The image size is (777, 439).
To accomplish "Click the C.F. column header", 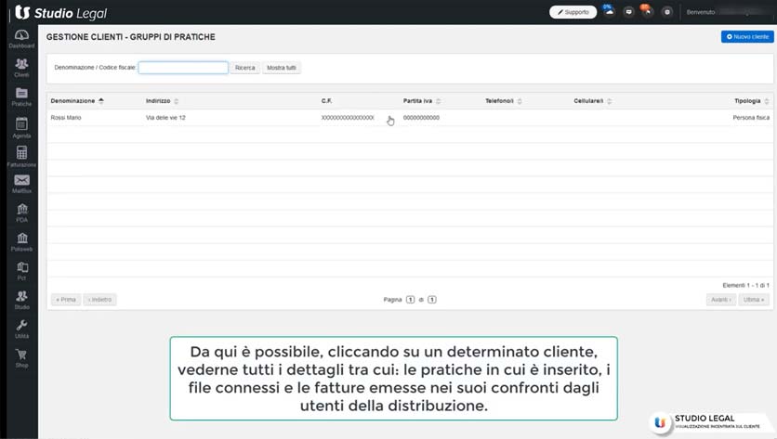I will pyautogui.click(x=326, y=101).
